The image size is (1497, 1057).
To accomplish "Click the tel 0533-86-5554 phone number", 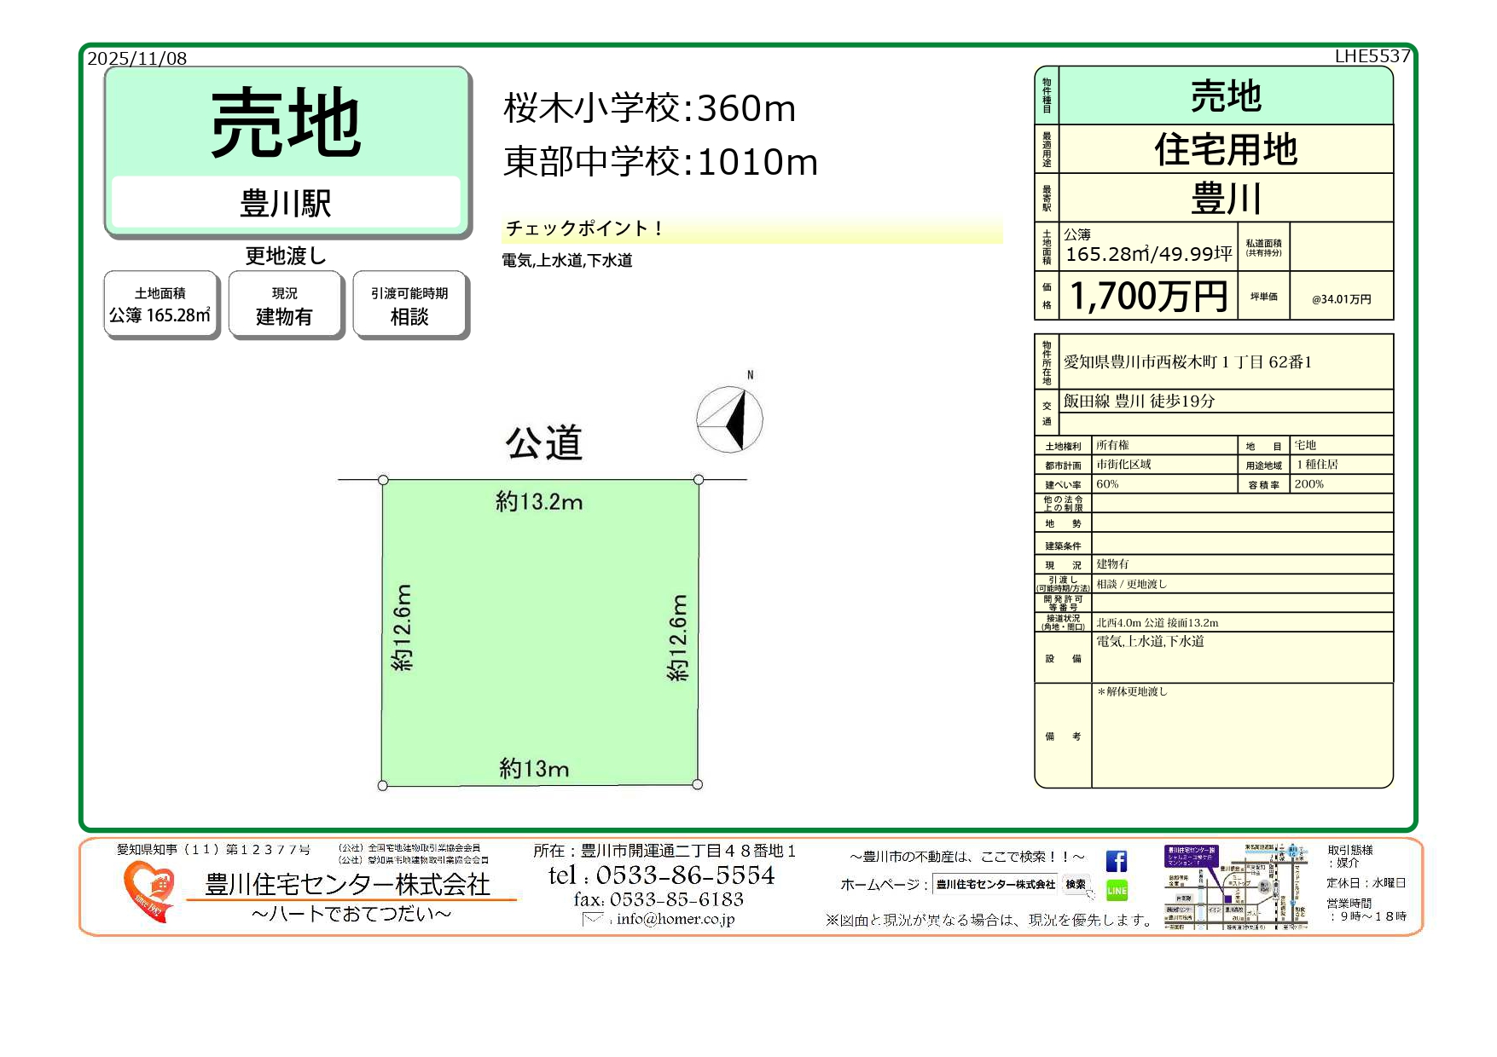I will click(x=662, y=875).
